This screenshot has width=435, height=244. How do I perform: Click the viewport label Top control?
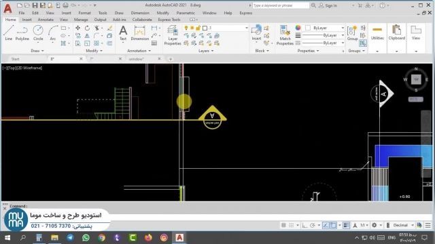point(12,68)
